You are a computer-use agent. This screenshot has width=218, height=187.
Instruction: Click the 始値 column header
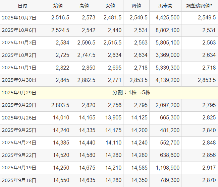(x=58, y=6)
